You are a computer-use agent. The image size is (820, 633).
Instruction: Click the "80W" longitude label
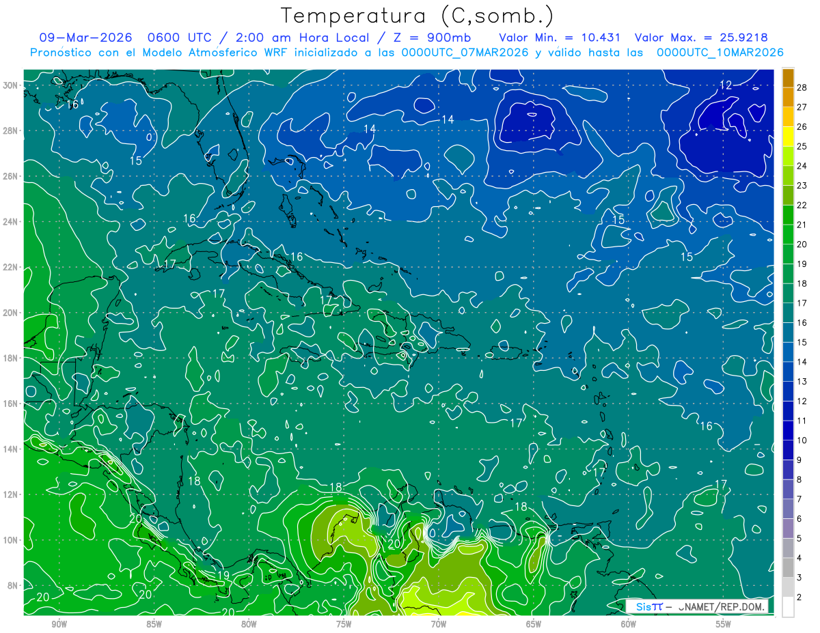(x=249, y=624)
